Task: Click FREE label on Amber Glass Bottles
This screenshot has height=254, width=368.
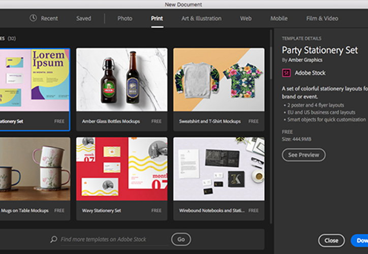Action: point(157,121)
